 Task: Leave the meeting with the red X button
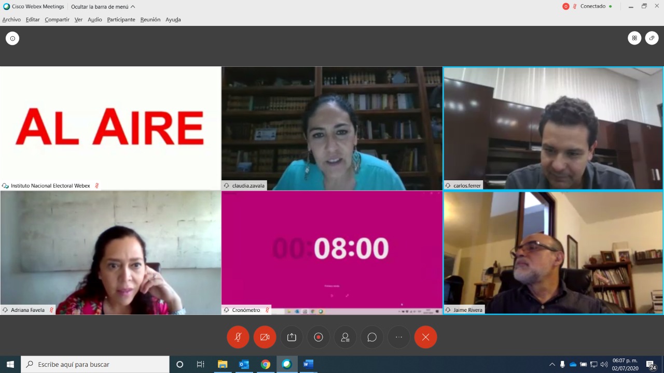click(426, 337)
